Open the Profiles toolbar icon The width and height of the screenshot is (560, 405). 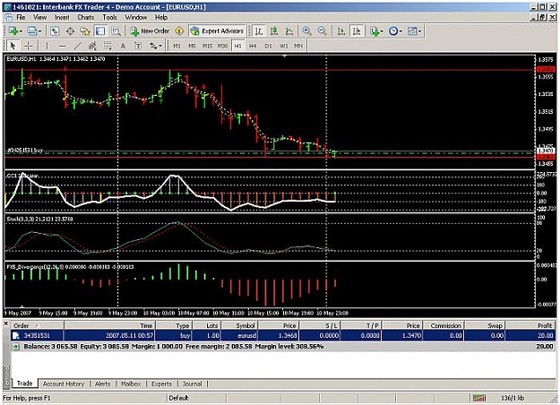pyautogui.click(x=32, y=31)
